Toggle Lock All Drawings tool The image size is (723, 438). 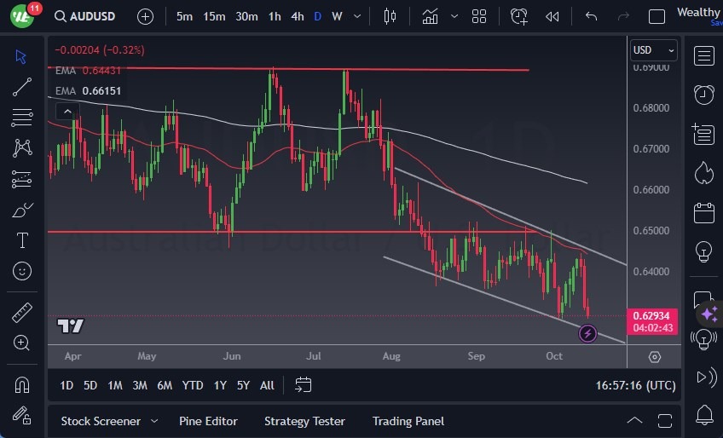click(22, 415)
